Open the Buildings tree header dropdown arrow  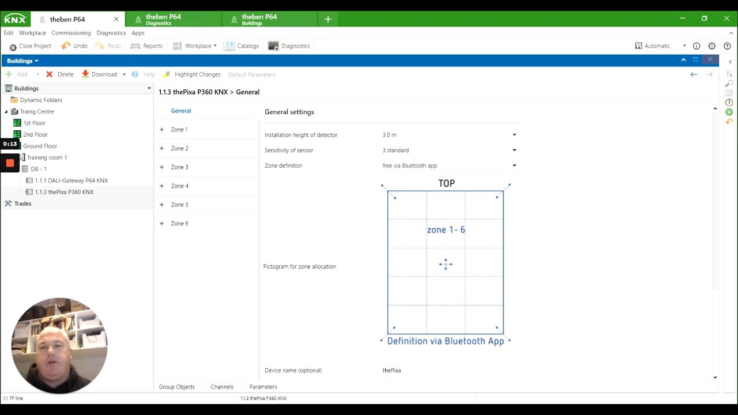pyautogui.click(x=149, y=88)
